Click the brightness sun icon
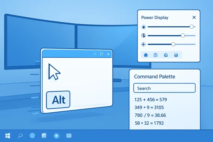The height and width of the screenshot is (142, 213). click(143, 27)
